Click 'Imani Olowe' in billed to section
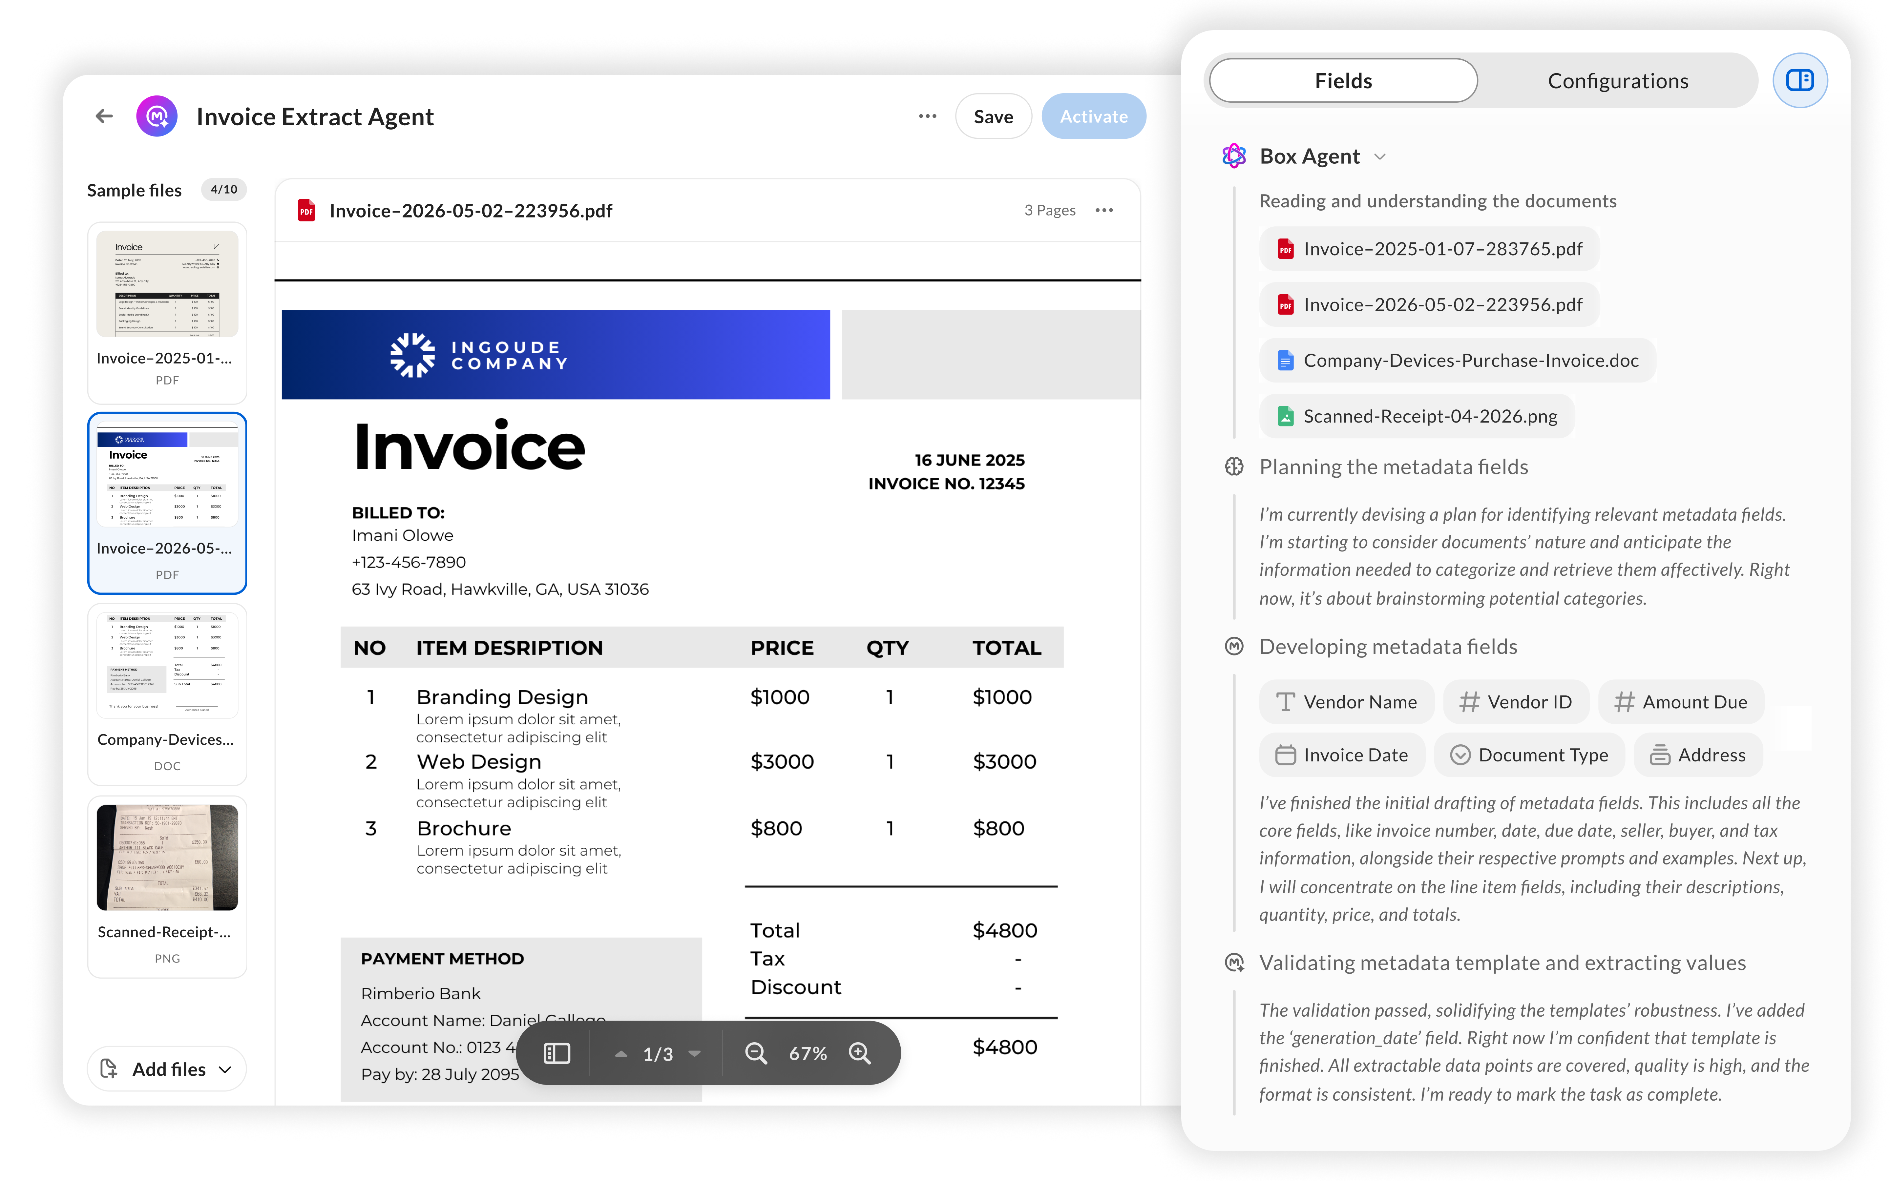Screen dimensions: 1890x1181 402,535
